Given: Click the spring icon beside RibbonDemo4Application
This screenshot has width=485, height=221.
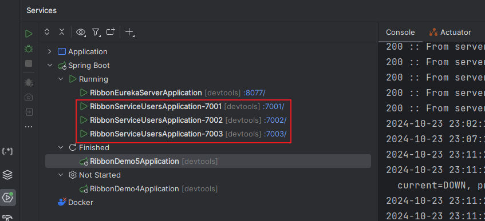Looking at the screenshot, I should tap(84, 189).
